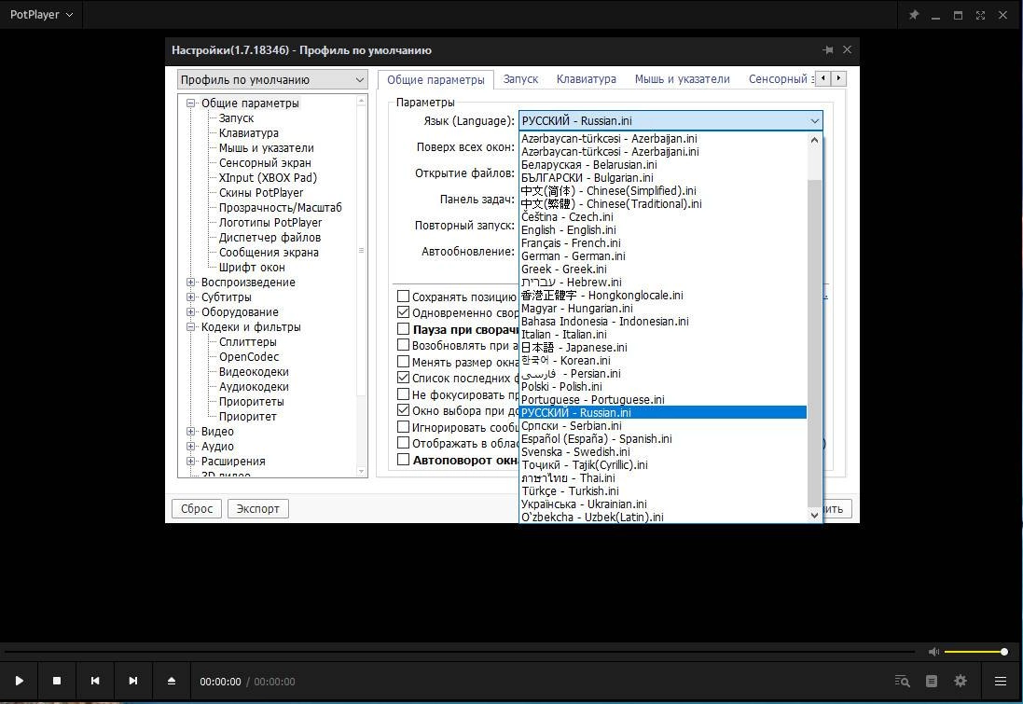Click the elapsed time 00:00:00 display
This screenshot has height=704, width=1023.
click(220, 682)
